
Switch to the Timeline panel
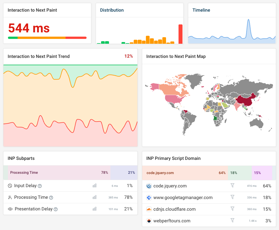(x=201, y=10)
